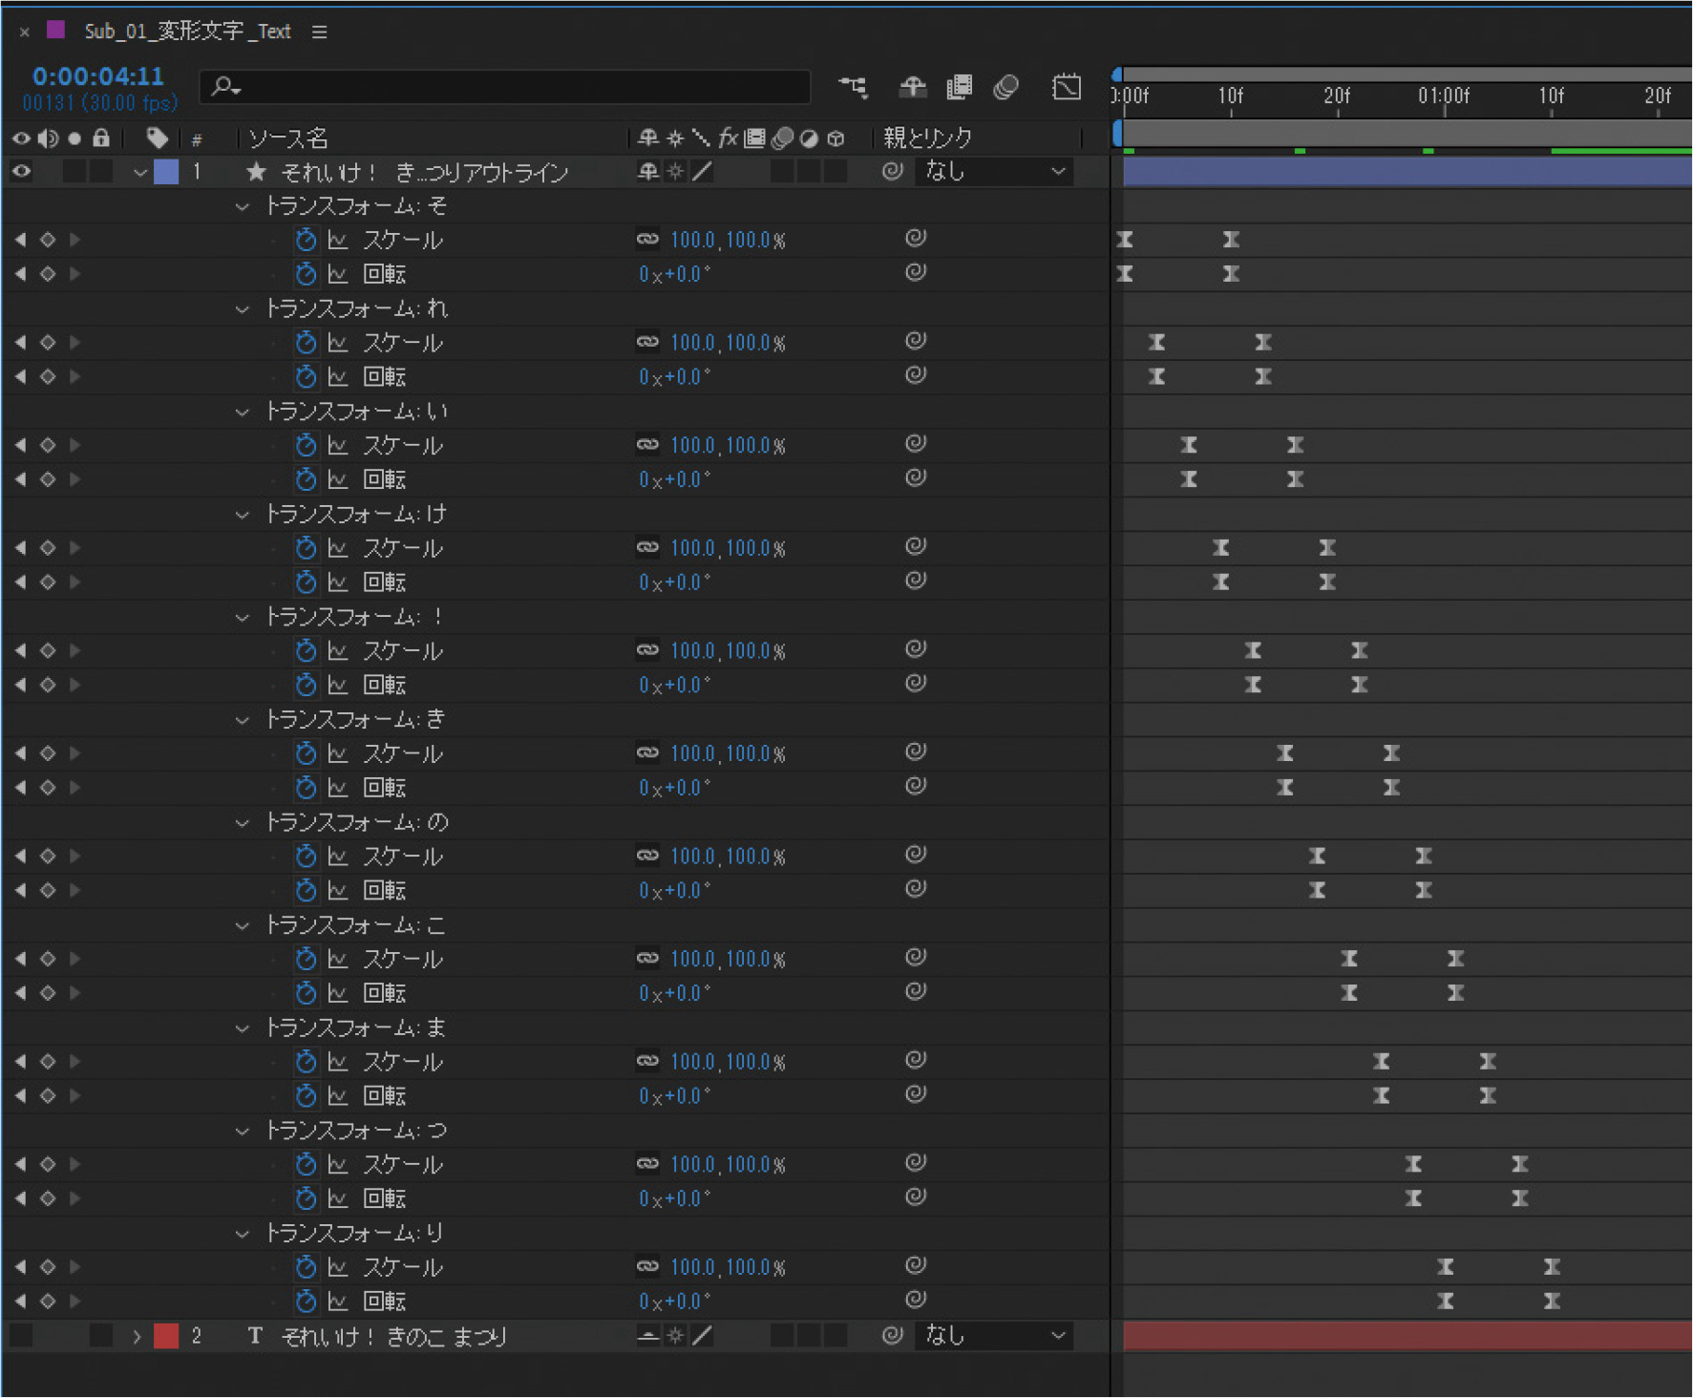1693x1398 pixels.
Task: Toggle the shy layers hide switch
Action: click(x=913, y=88)
